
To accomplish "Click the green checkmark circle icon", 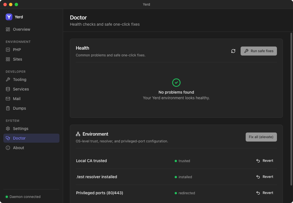I will (176, 83).
